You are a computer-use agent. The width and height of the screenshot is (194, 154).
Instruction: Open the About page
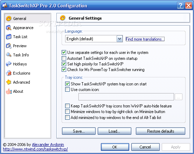tap(18, 91)
